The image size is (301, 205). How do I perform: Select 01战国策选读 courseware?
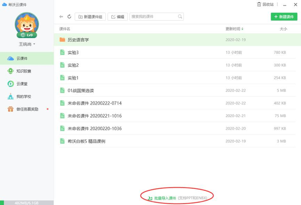point(177,90)
